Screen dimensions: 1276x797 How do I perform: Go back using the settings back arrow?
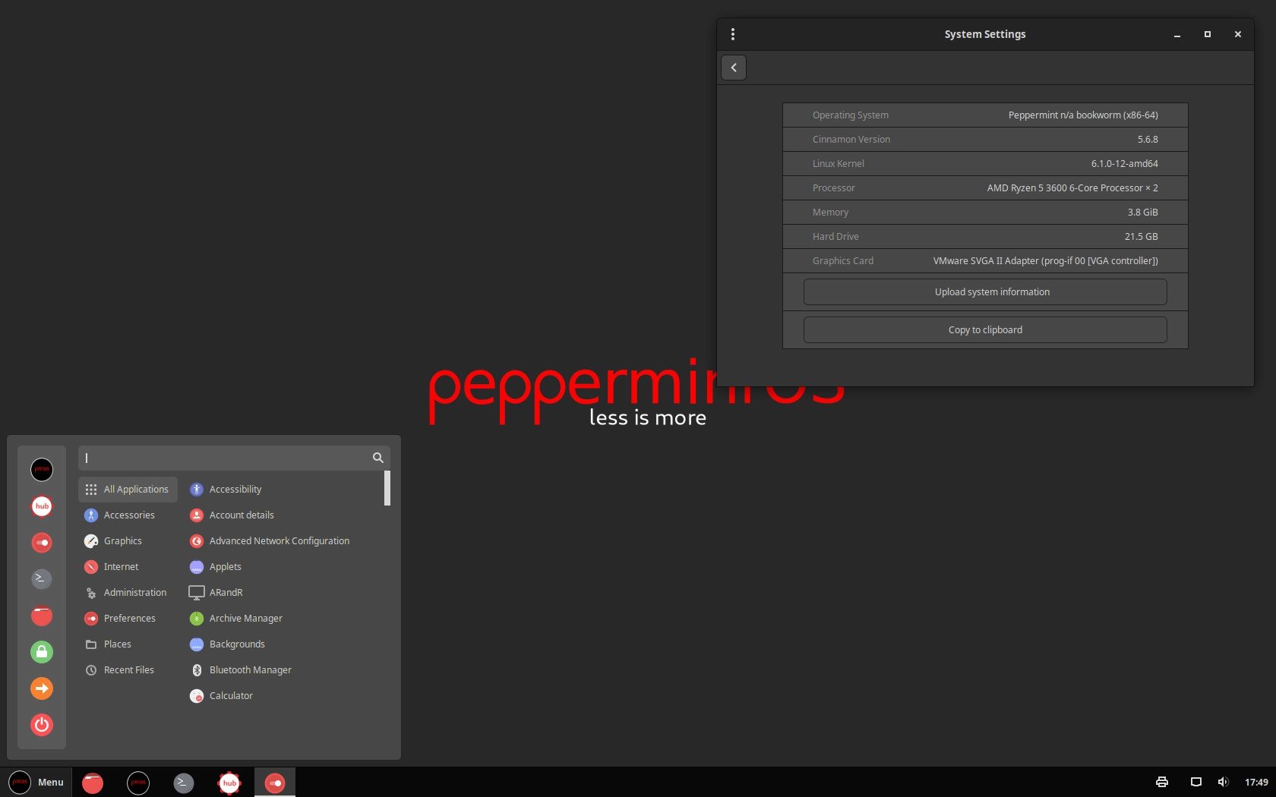pos(733,68)
